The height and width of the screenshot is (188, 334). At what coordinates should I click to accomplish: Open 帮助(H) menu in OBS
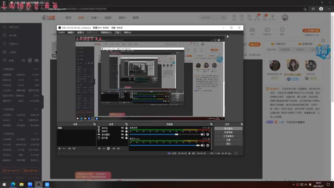pyautogui.click(x=127, y=33)
